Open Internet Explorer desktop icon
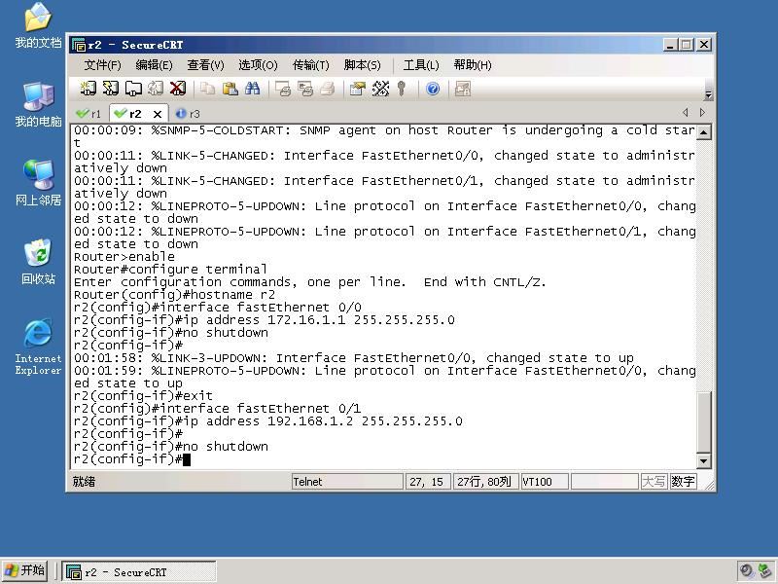This screenshot has height=584, width=778. pyautogui.click(x=38, y=347)
